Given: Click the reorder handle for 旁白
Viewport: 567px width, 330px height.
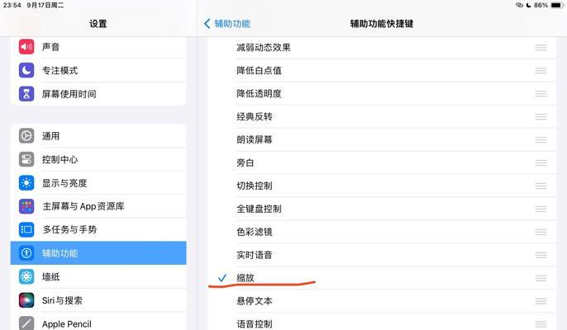Looking at the screenshot, I should (x=541, y=163).
